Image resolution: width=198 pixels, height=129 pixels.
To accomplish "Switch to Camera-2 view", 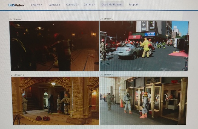I will (54, 5).
